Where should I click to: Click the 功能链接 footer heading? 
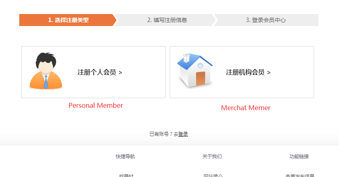pyautogui.click(x=299, y=157)
